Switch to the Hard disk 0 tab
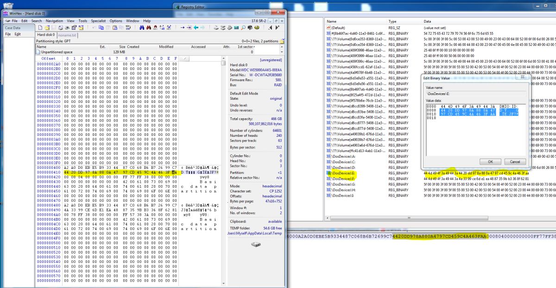Image resolution: width=556 pixels, height=288 pixels. 46,35
